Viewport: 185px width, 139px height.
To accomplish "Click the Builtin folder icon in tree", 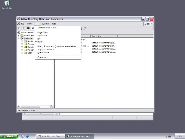I will 25,41.
